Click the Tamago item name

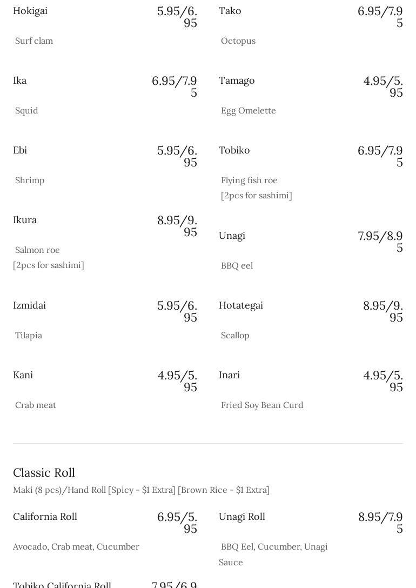pos(237,81)
